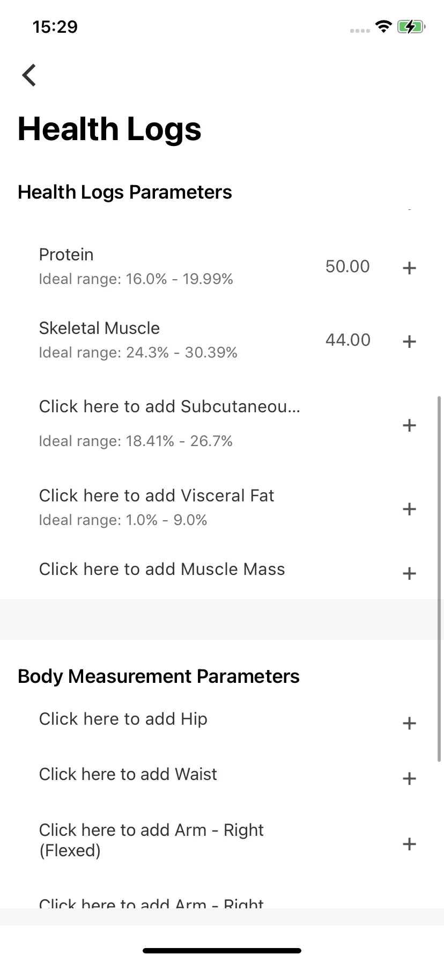Tap plus icon for Waist measurement
This screenshot has height=962, width=444.
point(409,778)
